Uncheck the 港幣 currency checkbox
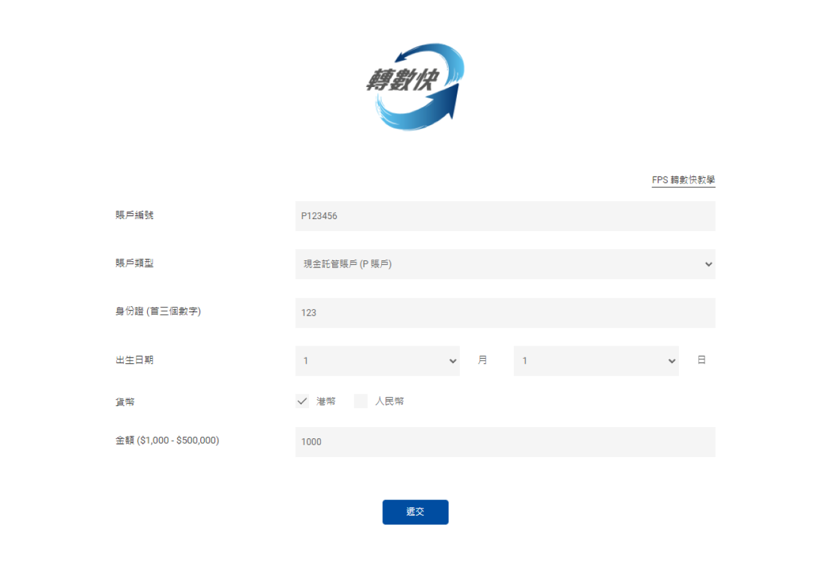This screenshot has width=826, height=561. 302,401
